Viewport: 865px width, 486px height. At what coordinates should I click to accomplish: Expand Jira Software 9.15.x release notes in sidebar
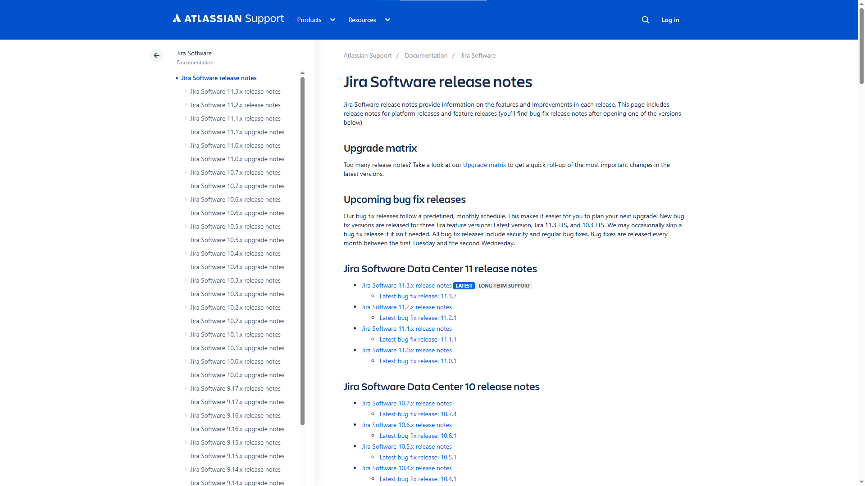point(186,442)
